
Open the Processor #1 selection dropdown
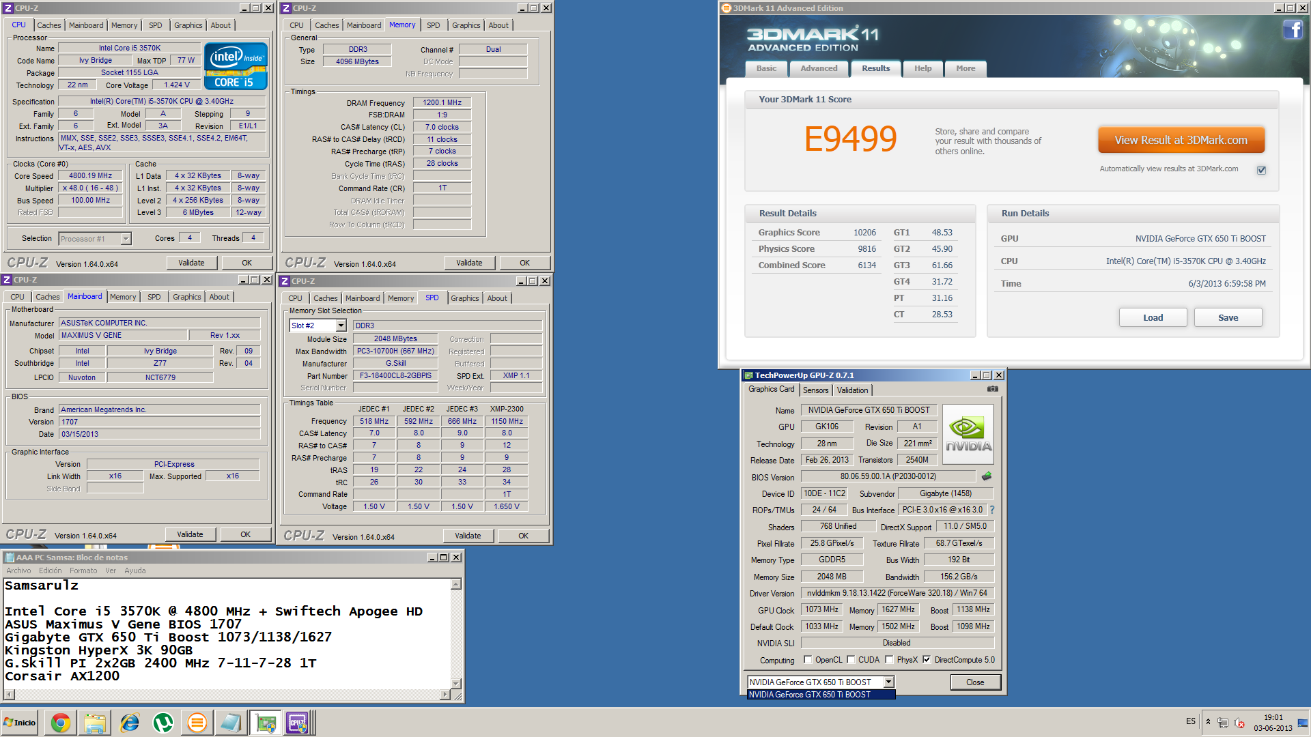(x=126, y=239)
